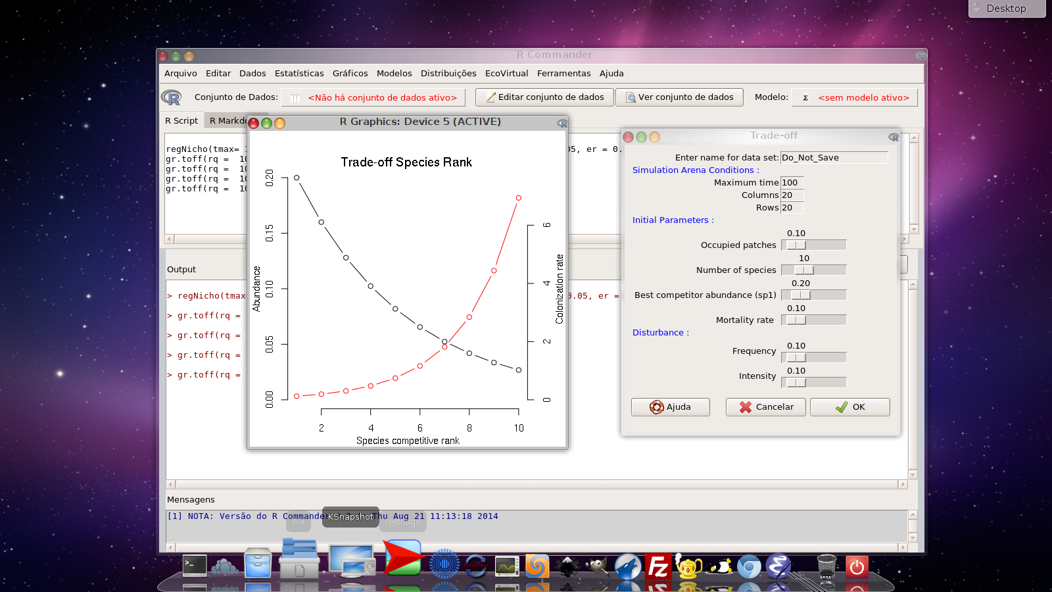
Task: Switch to the R Script tab
Action: point(181,121)
